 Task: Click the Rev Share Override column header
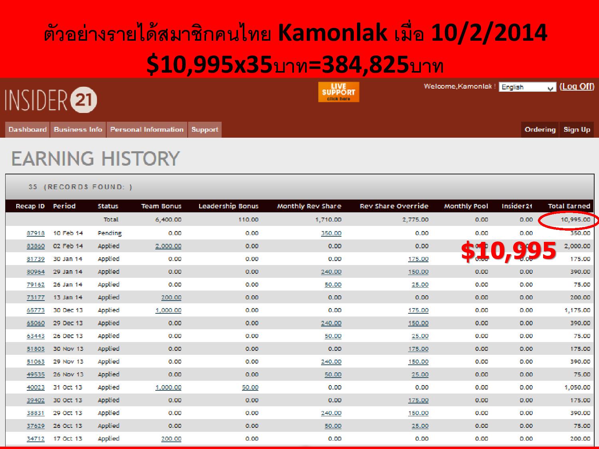tap(394, 206)
